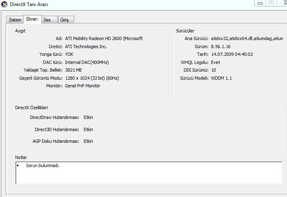Click the Ad: label

click(x=59, y=38)
